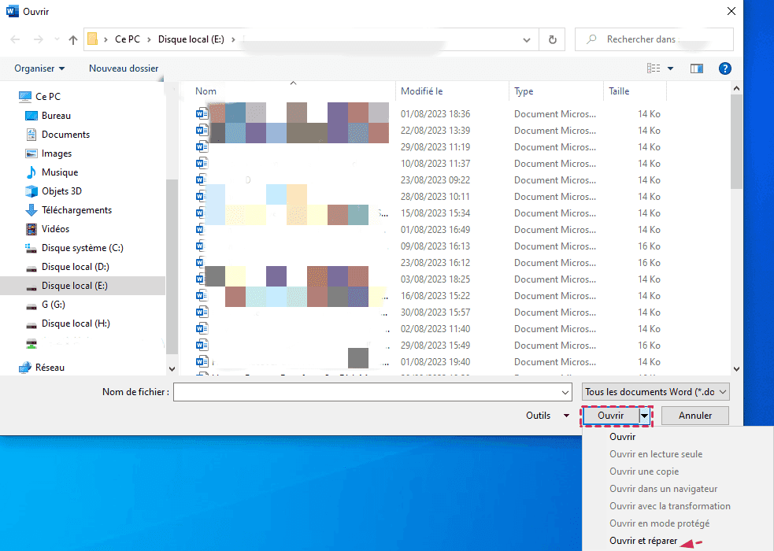Click the up-arrow parent folder icon
Viewport: 774px width, 551px height.
click(x=73, y=39)
